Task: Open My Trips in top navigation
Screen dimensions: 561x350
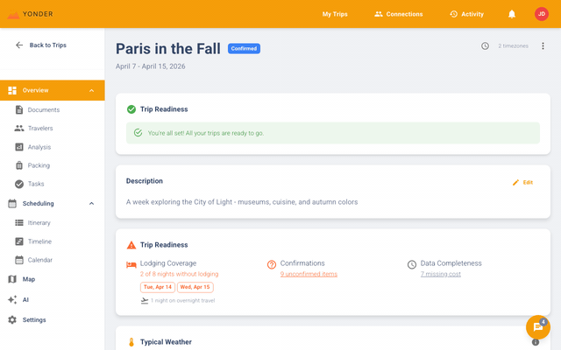Action: tap(334, 14)
